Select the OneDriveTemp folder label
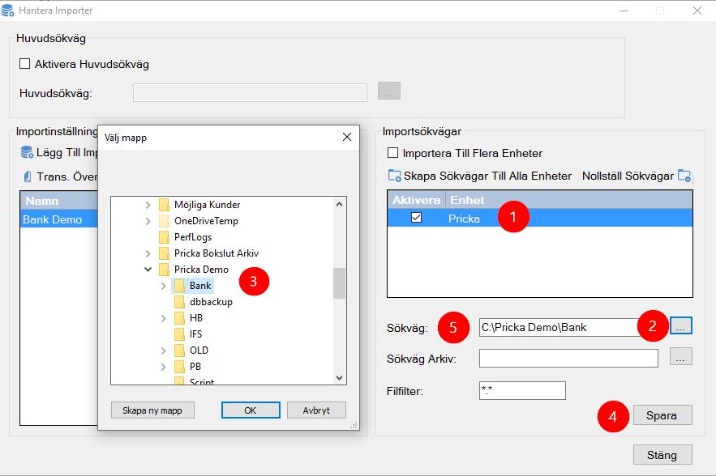This screenshot has height=476, width=716. [206, 221]
